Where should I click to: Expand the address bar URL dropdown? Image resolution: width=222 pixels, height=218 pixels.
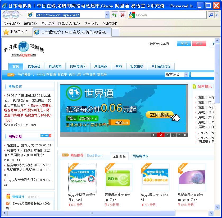107,15
